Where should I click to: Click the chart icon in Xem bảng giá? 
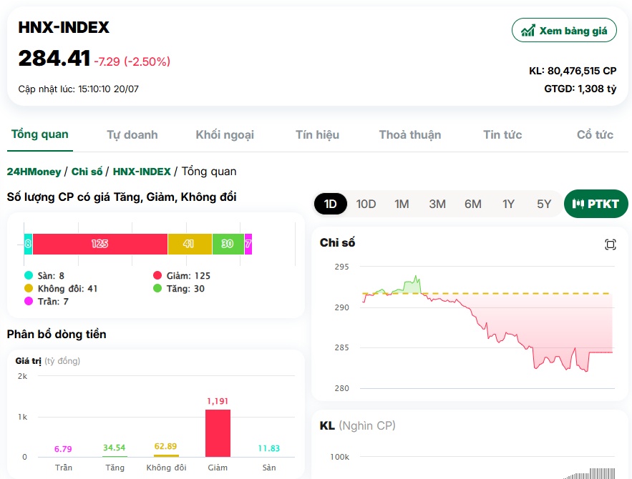click(528, 30)
